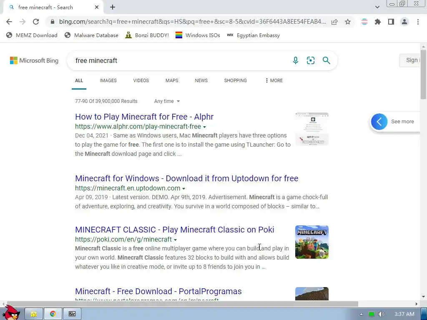
Task: Open the volume speaker tray icon
Action: point(382,314)
